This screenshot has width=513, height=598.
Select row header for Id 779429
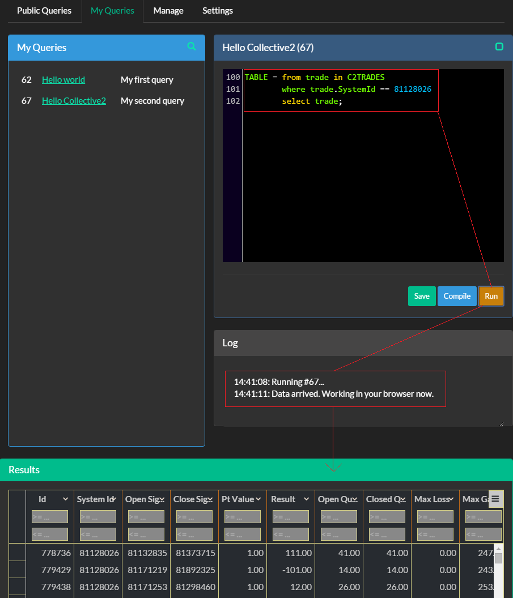17,570
